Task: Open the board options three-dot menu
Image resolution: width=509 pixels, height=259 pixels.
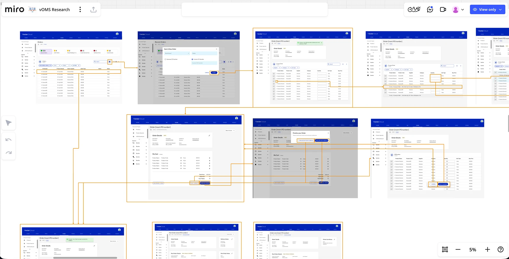Action: pyautogui.click(x=80, y=9)
